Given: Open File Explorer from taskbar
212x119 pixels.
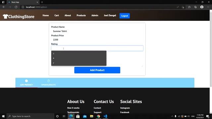Looking at the screenshot, I should point(91,116).
